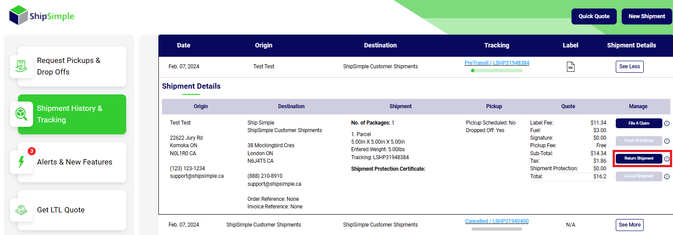Click the Tracking column header
Screen dimensions: 673x235
[497, 45]
